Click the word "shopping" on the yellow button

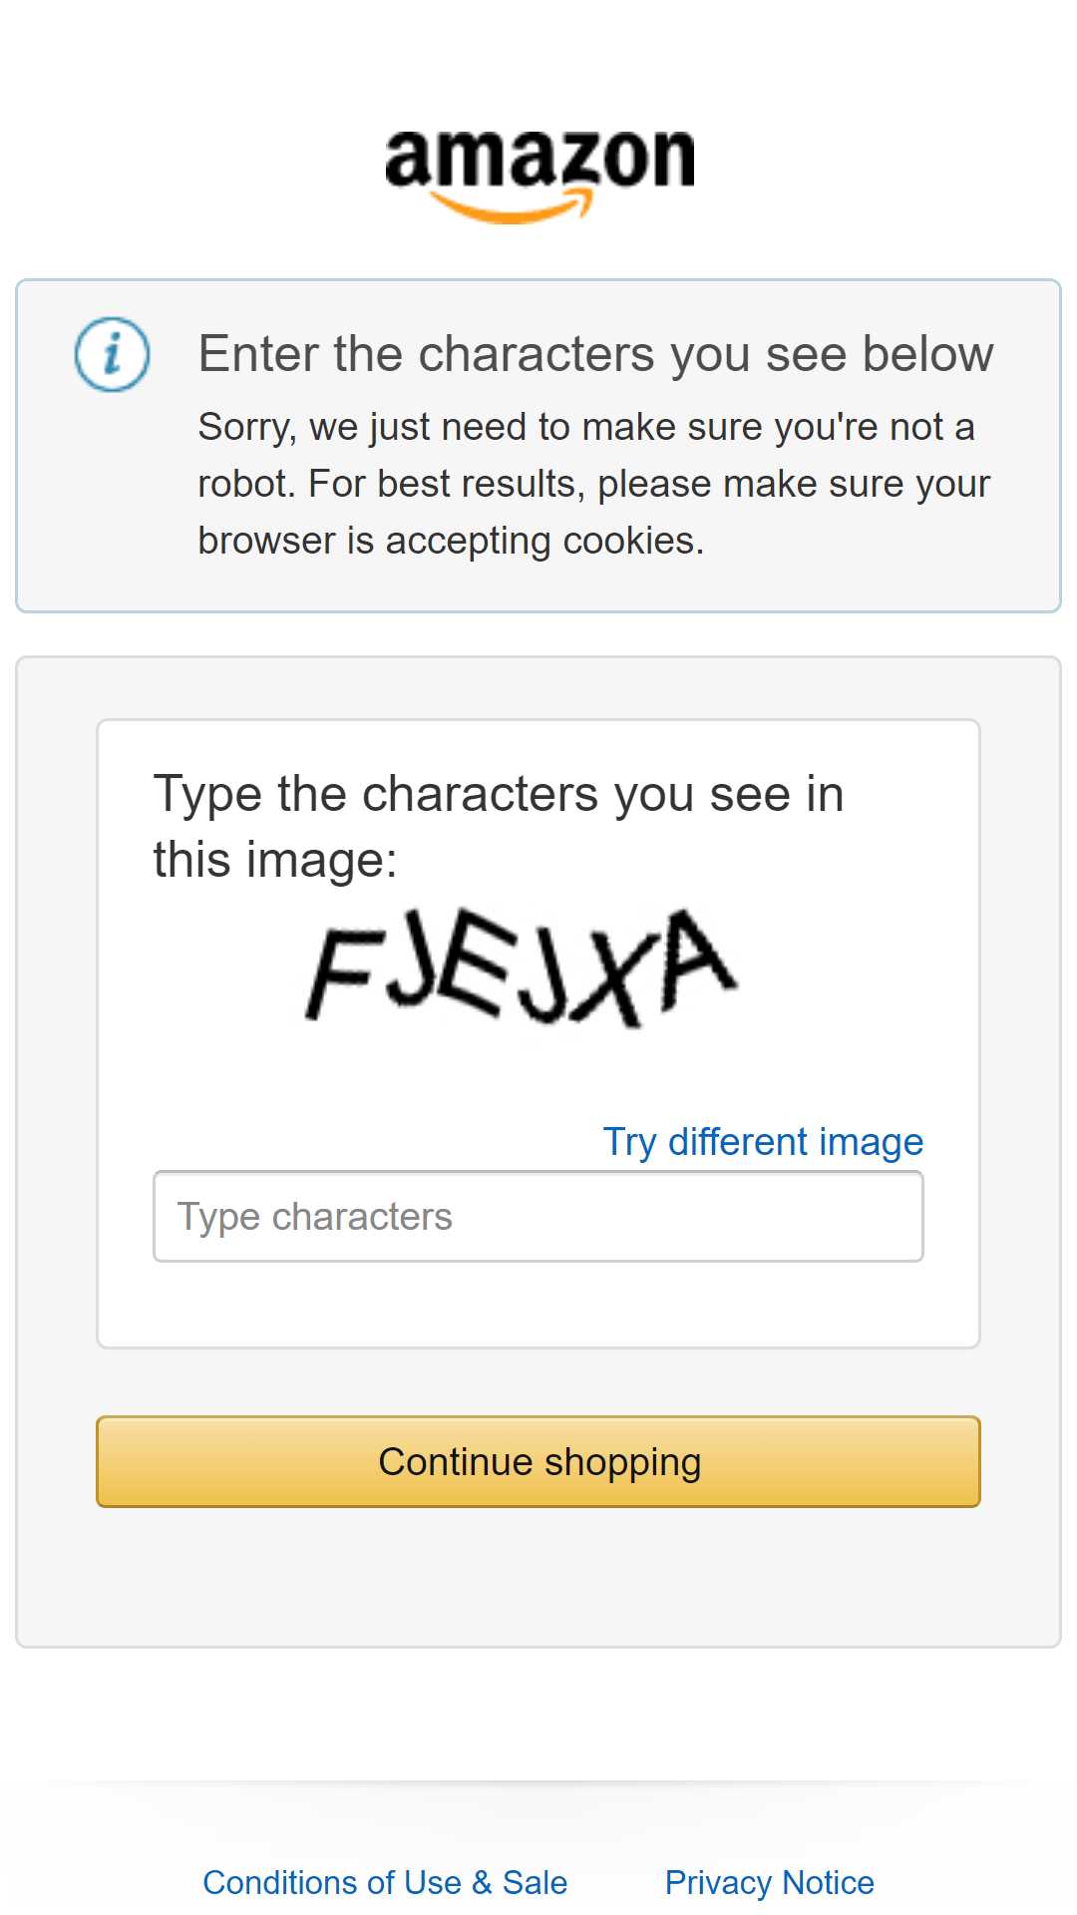(x=623, y=1463)
